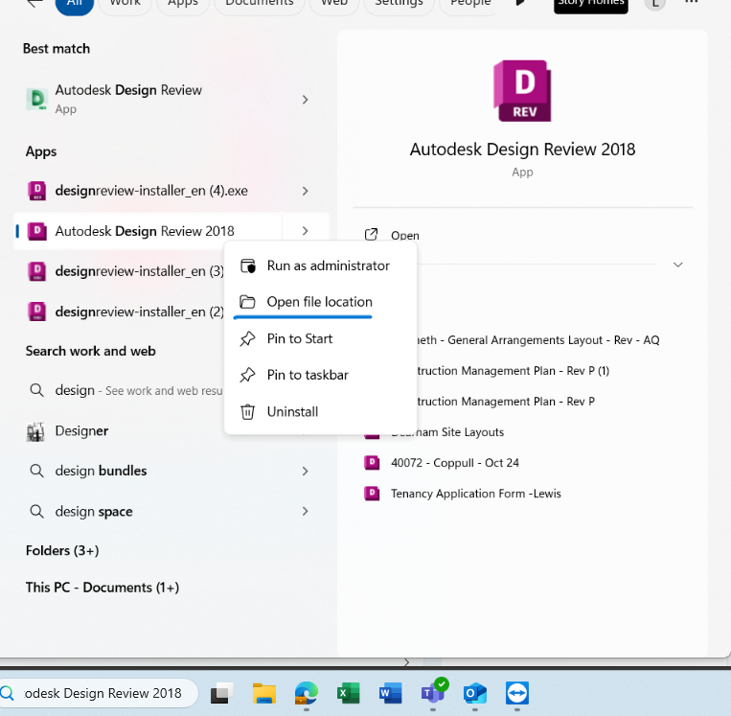Switch to the Apps filter tab

(183, 4)
